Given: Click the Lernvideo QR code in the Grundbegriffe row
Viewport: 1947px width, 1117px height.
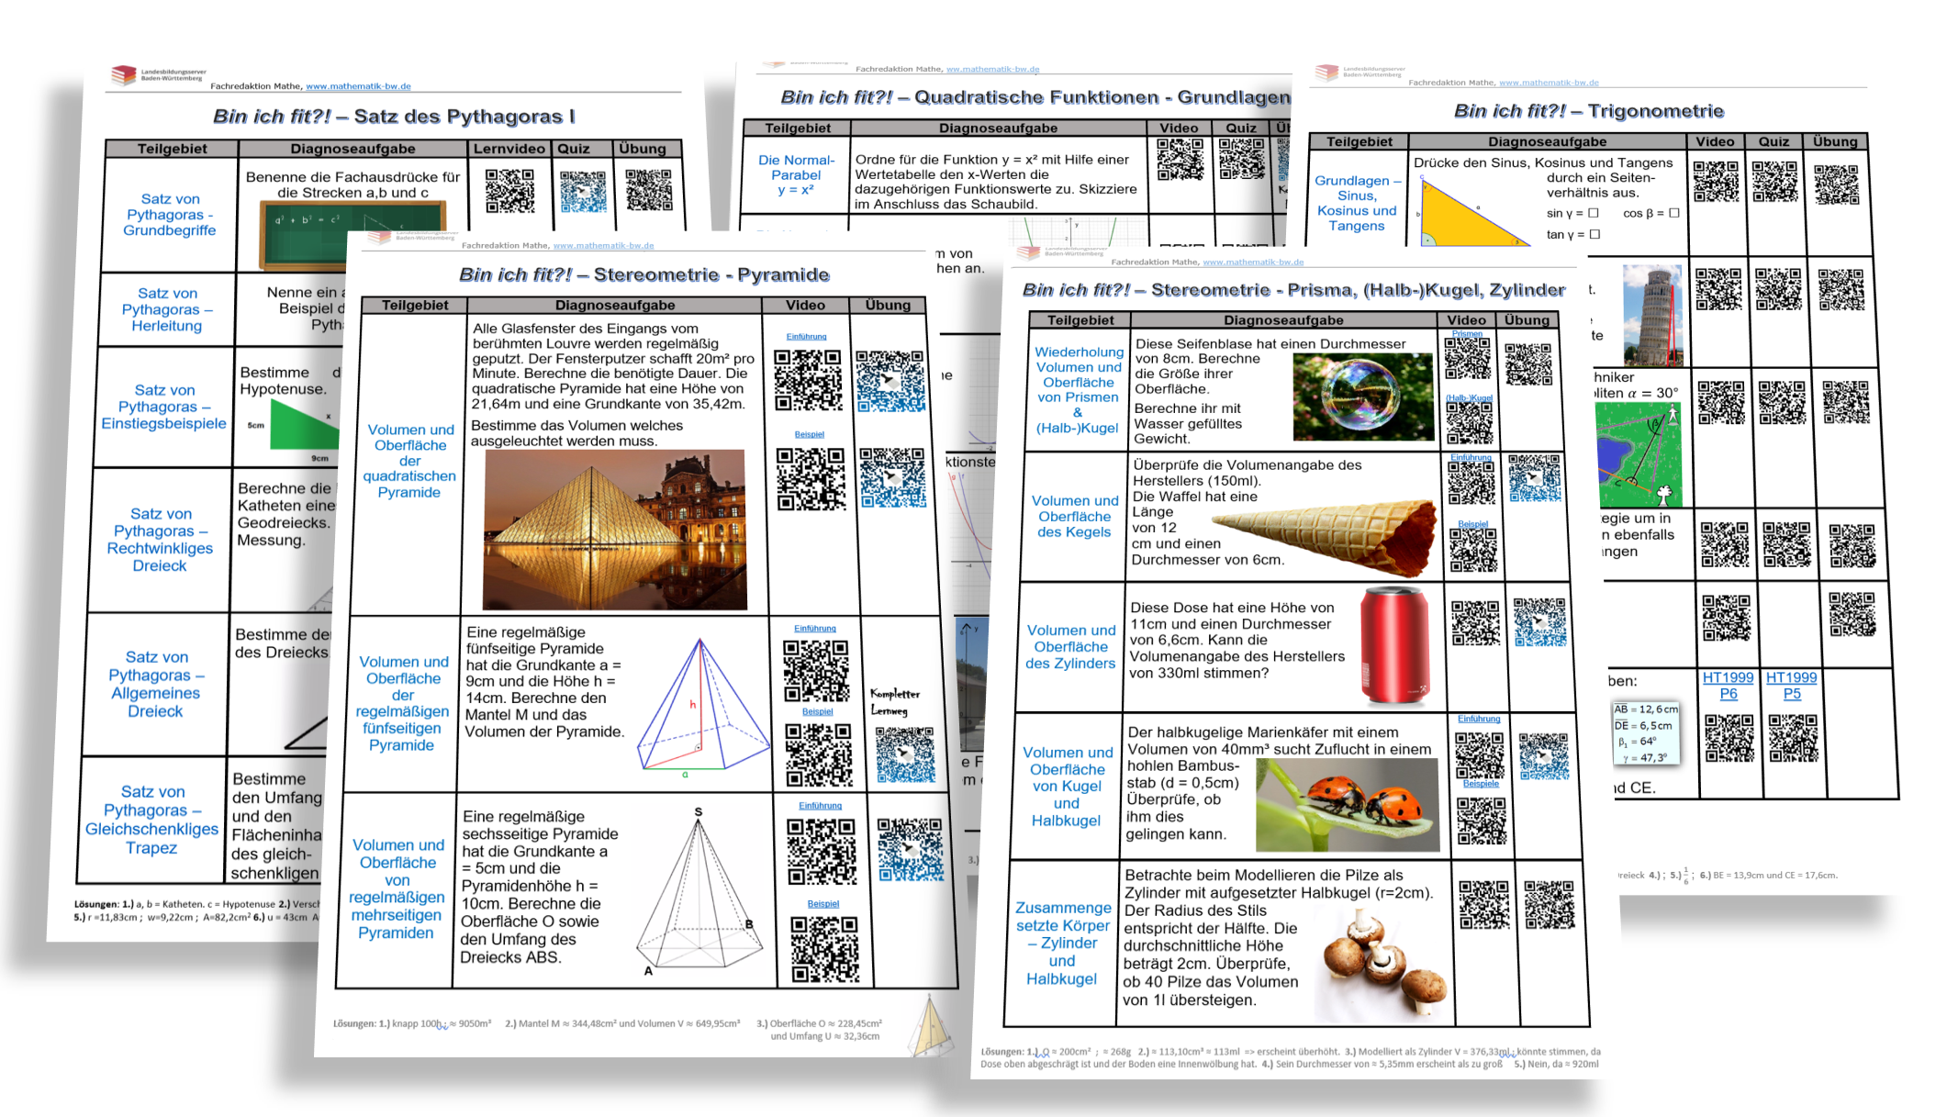Looking at the screenshot, I should coord(509,191).
